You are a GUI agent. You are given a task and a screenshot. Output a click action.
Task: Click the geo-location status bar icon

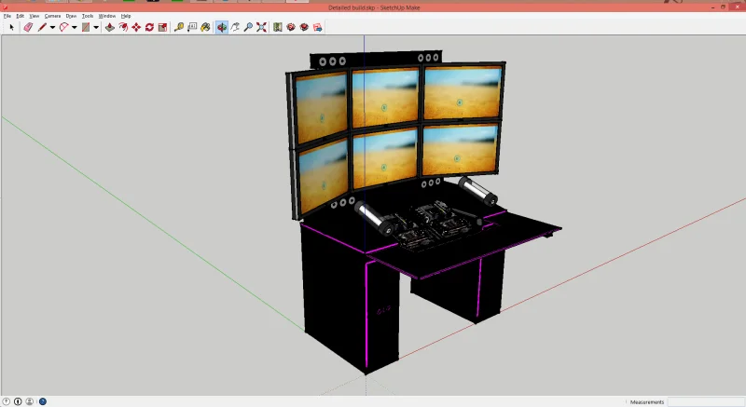pyautogui.click(x=7, y=401)
